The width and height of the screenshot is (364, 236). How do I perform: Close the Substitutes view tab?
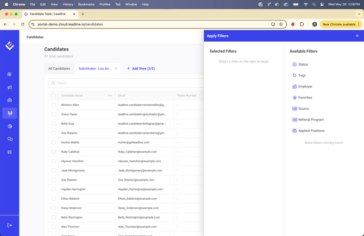pos(116,68)
